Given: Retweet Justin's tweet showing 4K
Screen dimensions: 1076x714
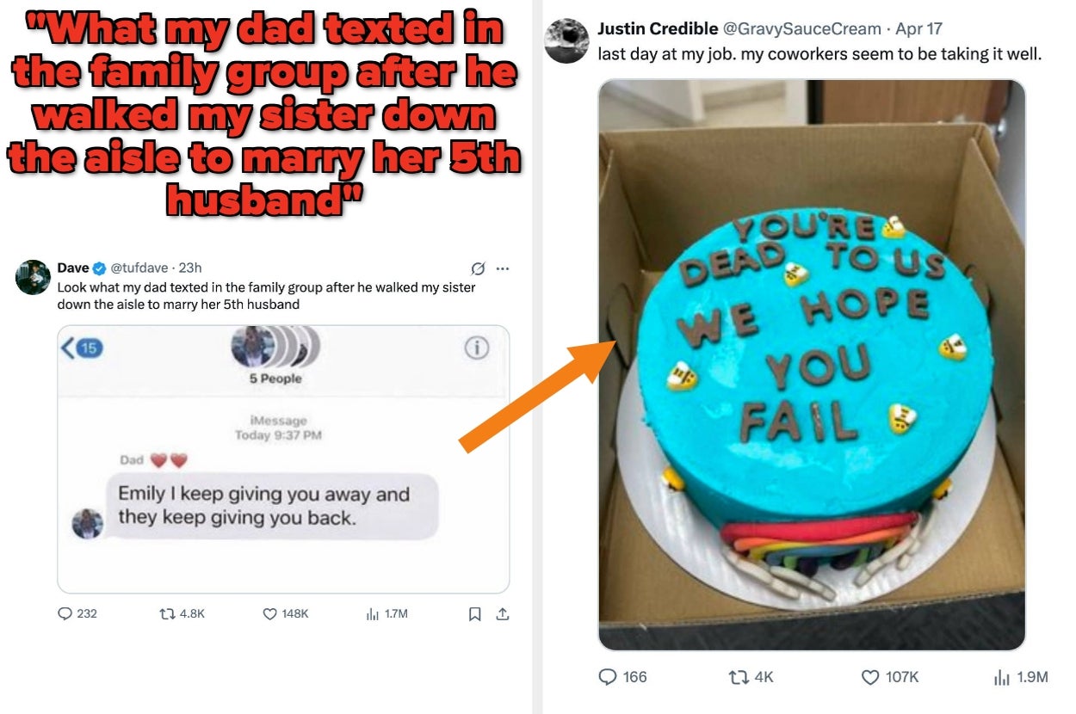Looking at the screenshot, I should point(738,677).
